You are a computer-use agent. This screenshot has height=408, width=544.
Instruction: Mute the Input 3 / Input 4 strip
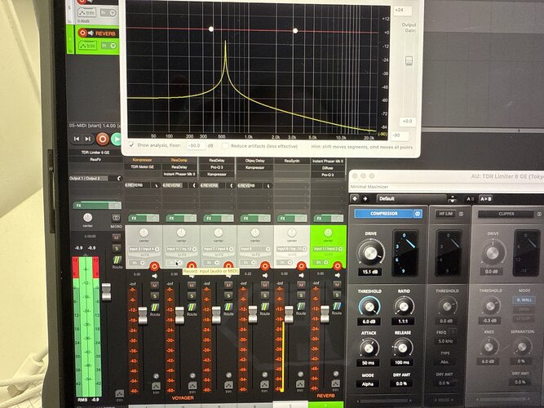154,286
